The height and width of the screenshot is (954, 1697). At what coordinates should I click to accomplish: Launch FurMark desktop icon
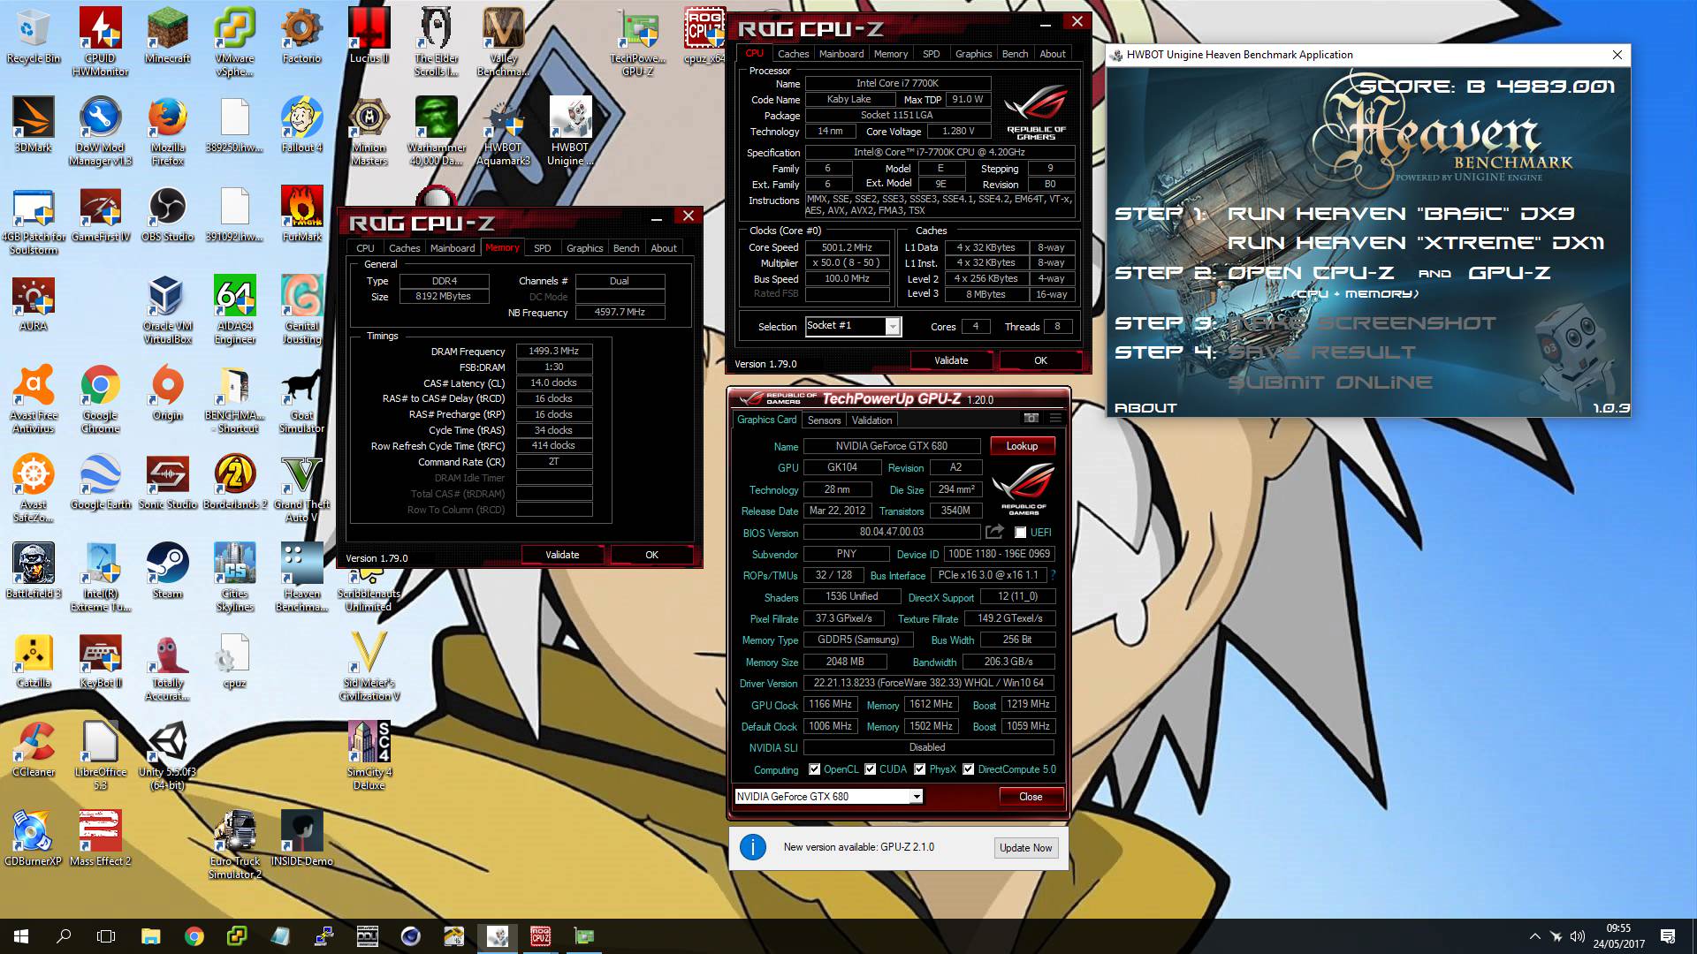coord(301,214)
